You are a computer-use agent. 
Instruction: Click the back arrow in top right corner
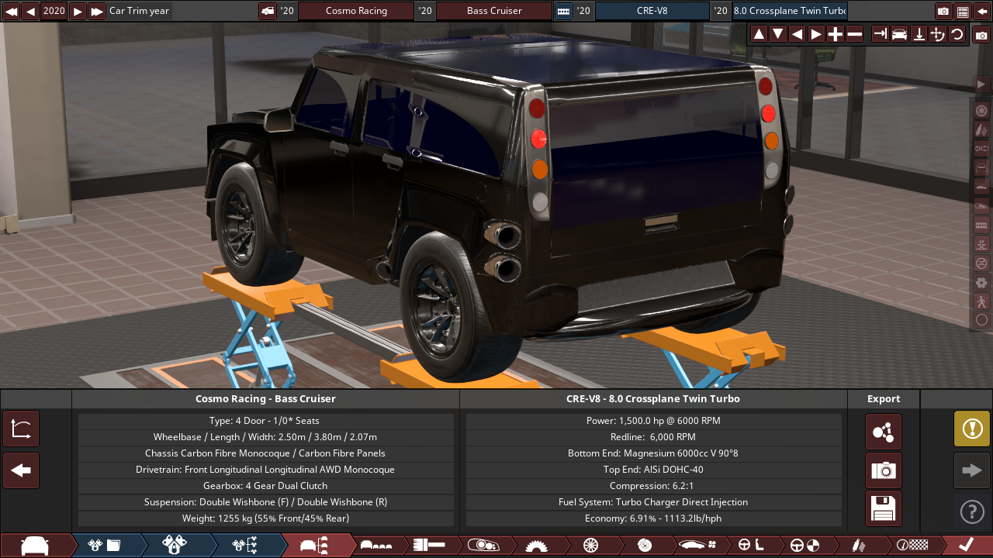(x=982, y=12)
